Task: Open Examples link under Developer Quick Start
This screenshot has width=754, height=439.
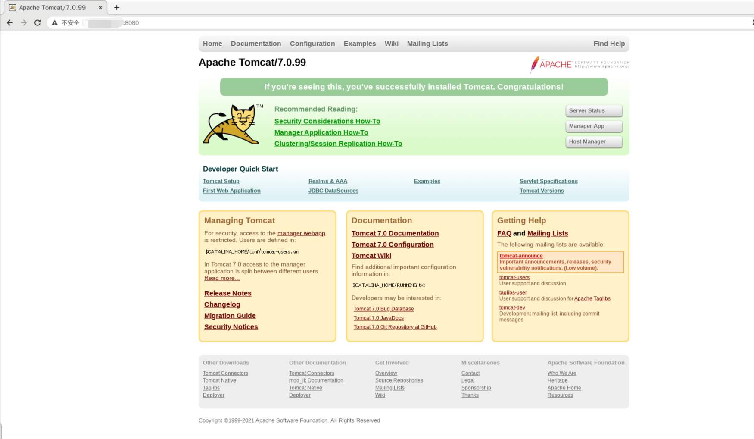Action: (x=427, y=181)
